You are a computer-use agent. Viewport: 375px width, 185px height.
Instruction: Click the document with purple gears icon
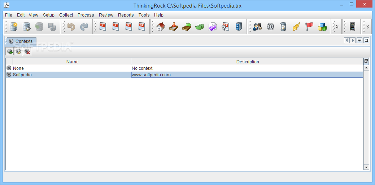(x=212, y=27)
